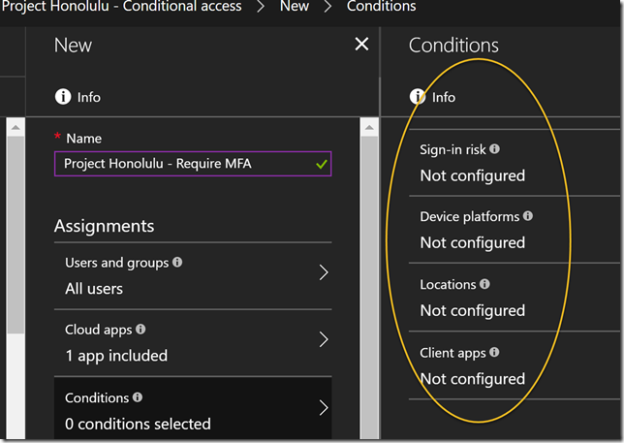Open the Sign-in risk condition

(472, 164)
